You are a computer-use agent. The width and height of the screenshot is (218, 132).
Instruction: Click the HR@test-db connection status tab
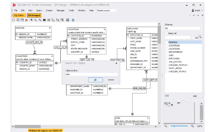click(45, 130)
